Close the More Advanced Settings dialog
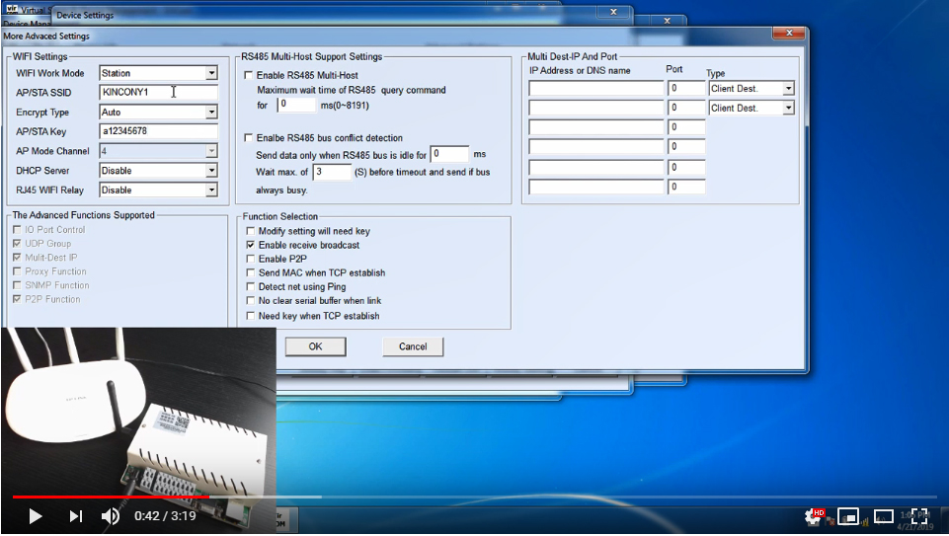The height and width of the screenshot is (536, 949). (789, 33)
